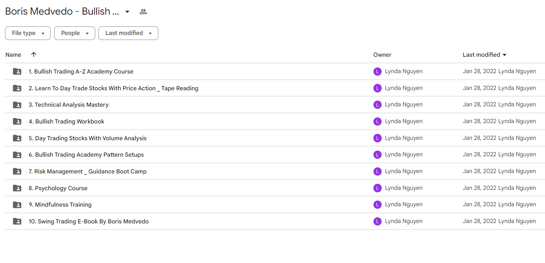Click owner avatar in Mindfulness Training row
545x263 pixels.
(x=377, y=204)
